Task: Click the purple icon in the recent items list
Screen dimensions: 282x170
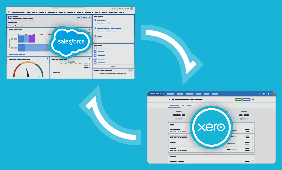Action: point(95,59)
